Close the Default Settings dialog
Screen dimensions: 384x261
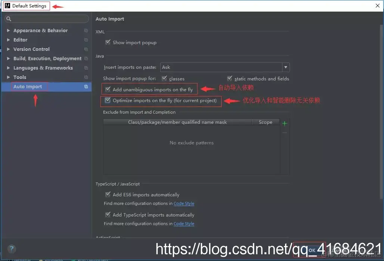[378, 6]
